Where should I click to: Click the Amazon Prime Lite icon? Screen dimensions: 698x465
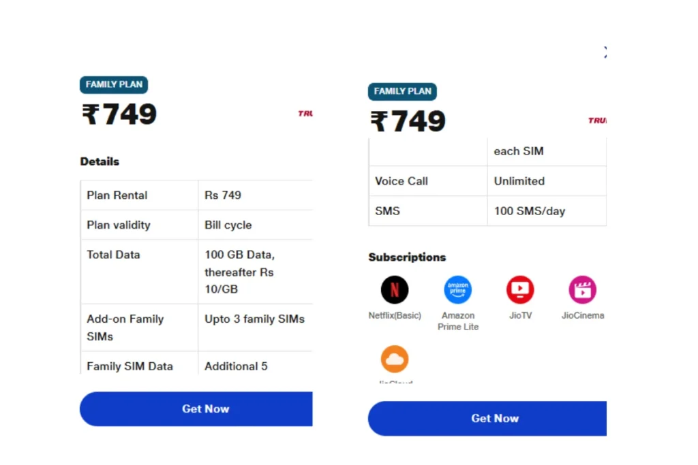coord(457,290)
